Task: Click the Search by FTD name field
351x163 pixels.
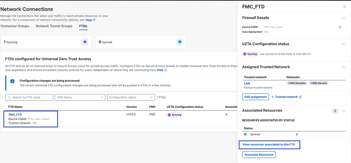Action: tap(29, 97)
